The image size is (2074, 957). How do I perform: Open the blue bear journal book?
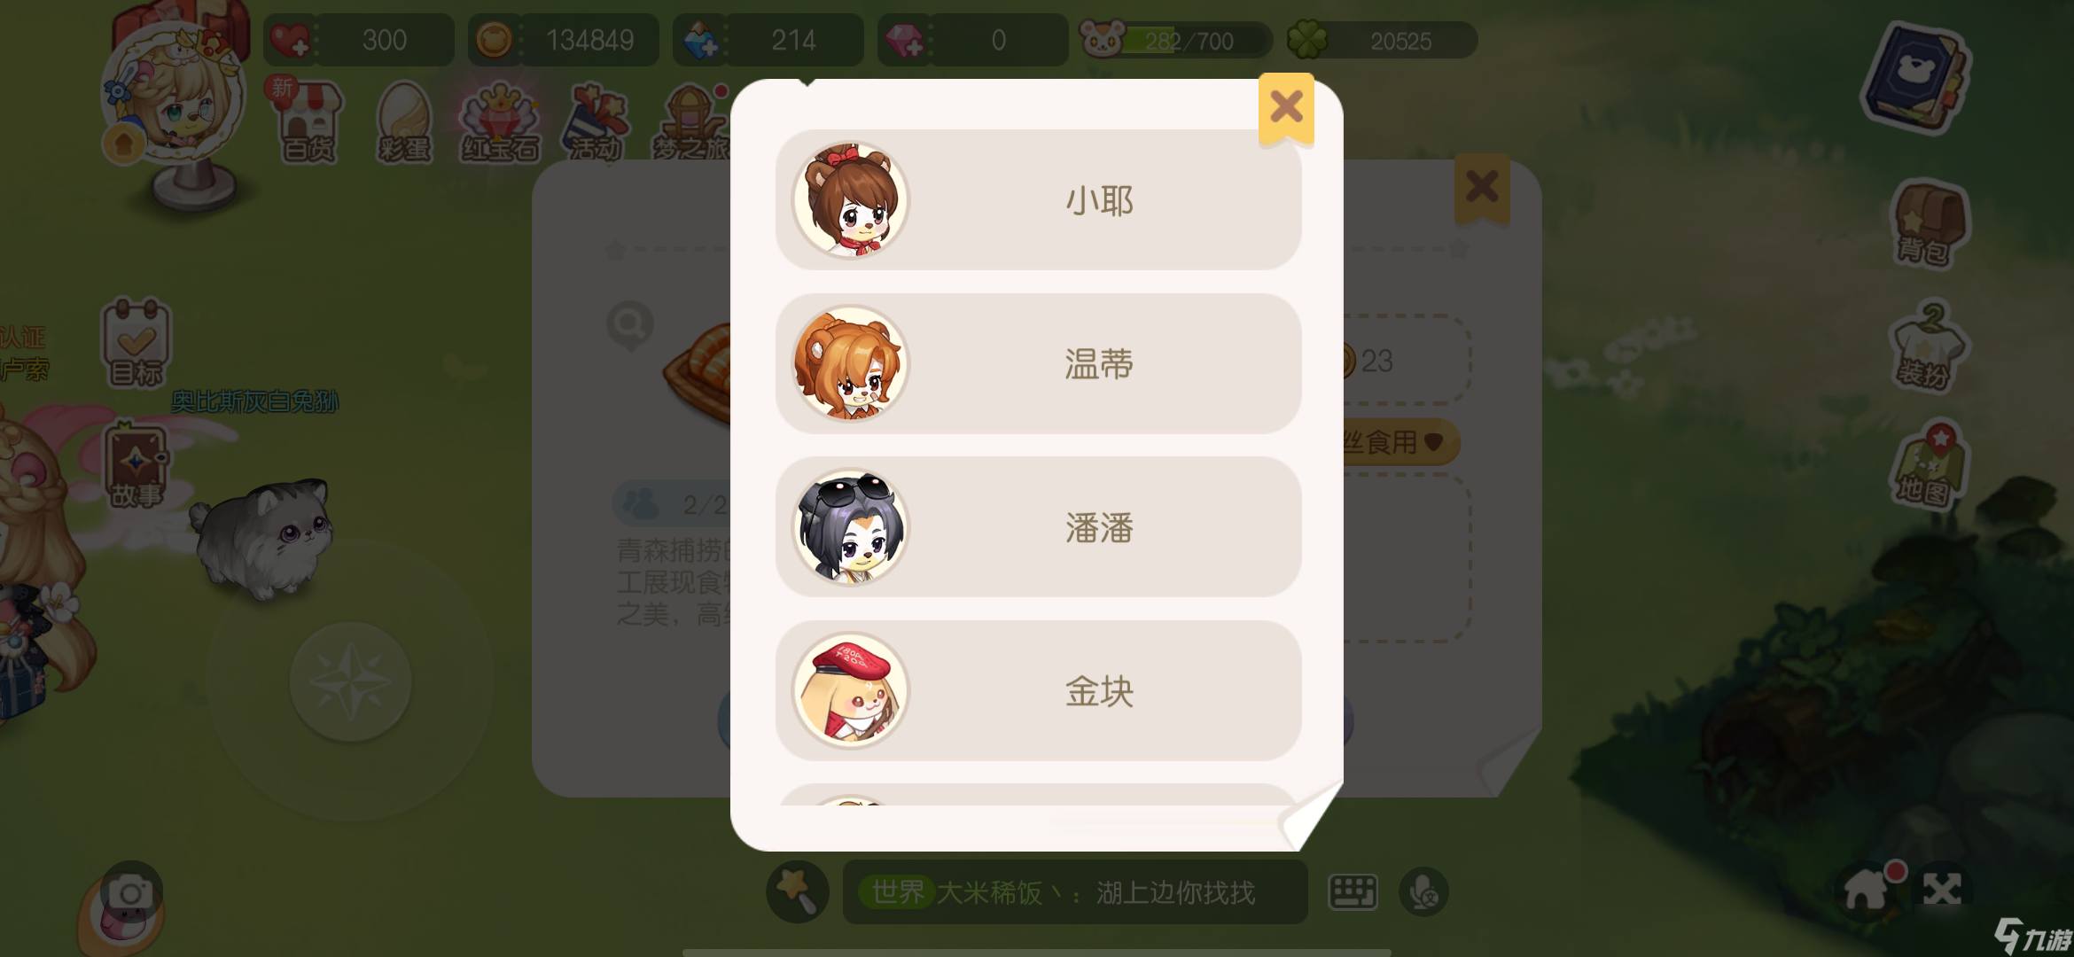(x=1916, y=78)
